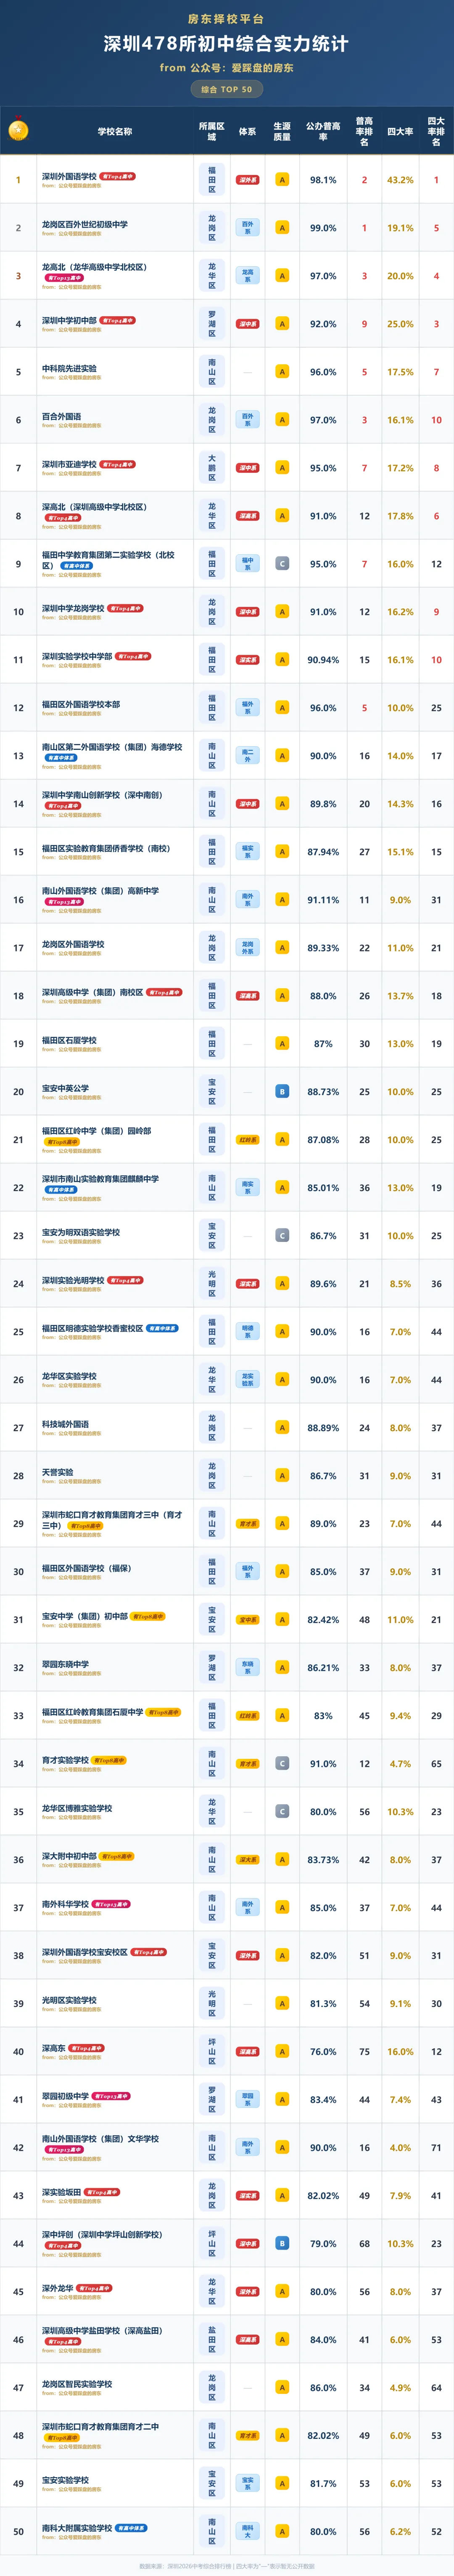
Task: Click the 43.2% value in rank 1 row
Action: point(400,180)
